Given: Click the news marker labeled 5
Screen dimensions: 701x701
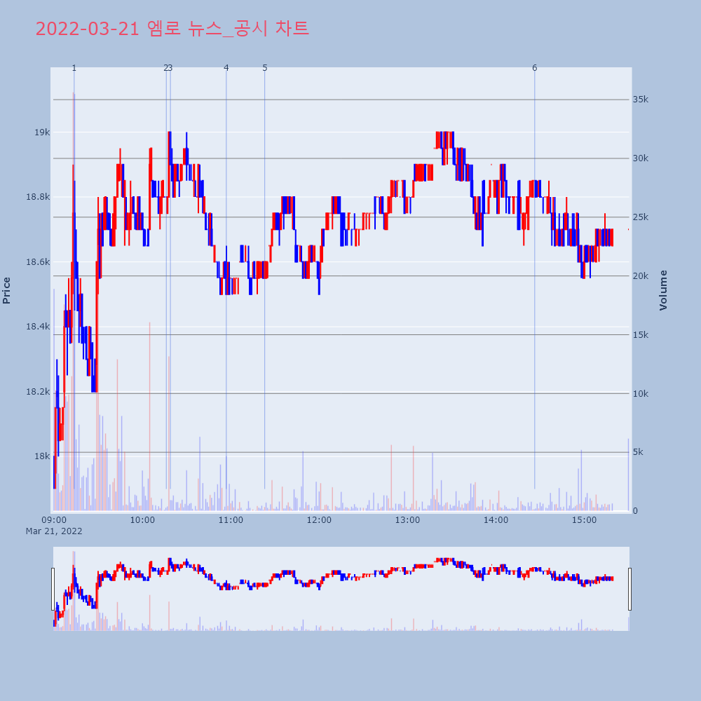Looking at the screenshot, I should click(x=265, y=68).
